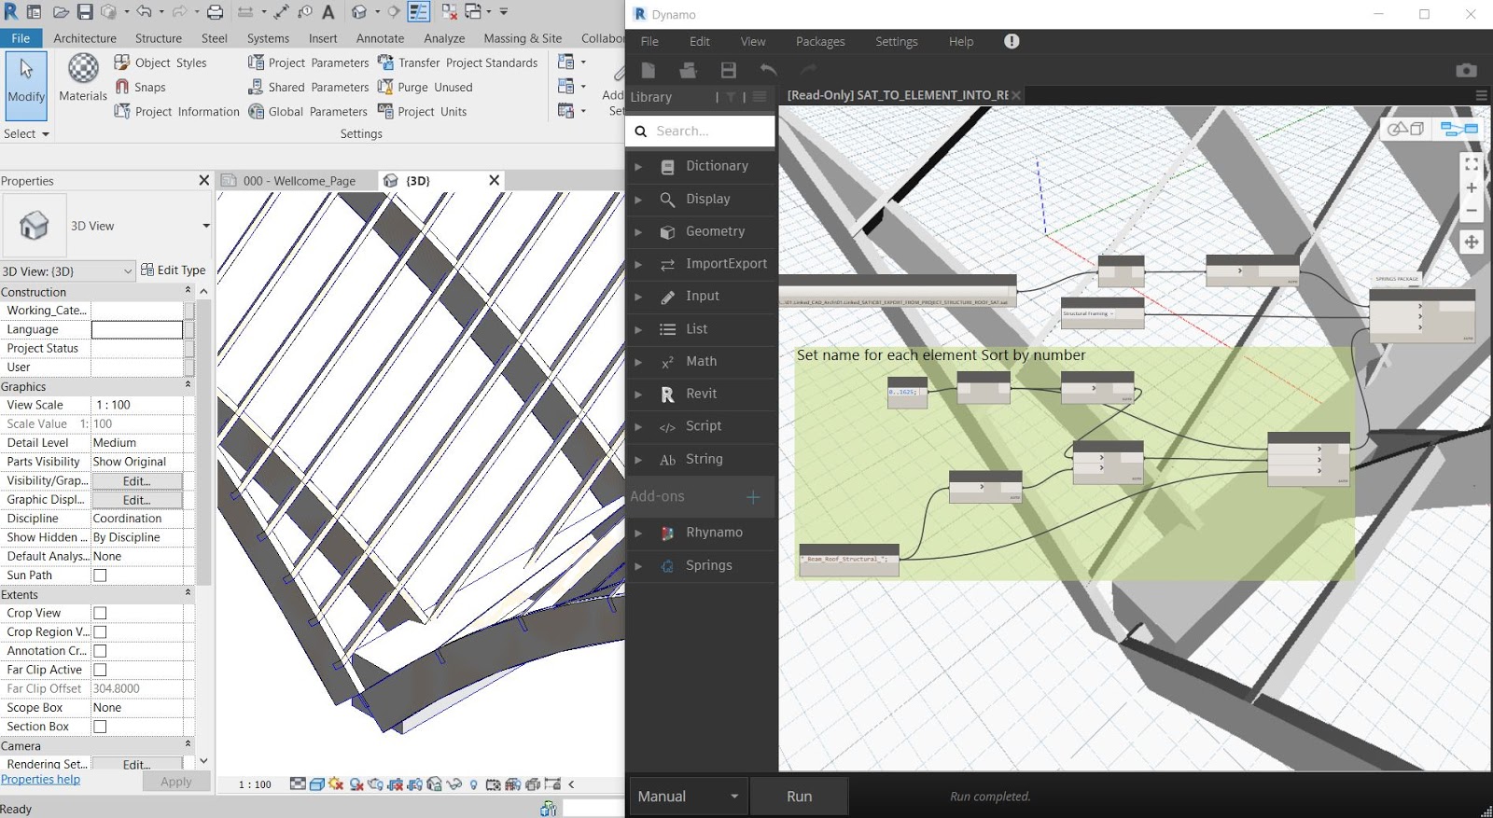The width and height of the screenshot is (1493, 818).
Task: Open Properties help link
Action: coord(40,780)
